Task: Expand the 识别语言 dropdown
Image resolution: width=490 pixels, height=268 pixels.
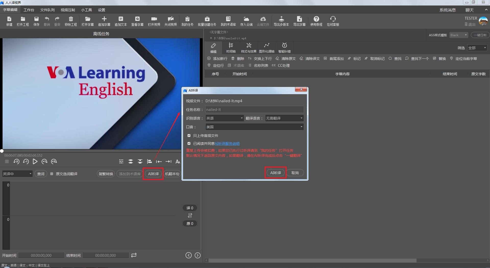Action: point(225,118)
